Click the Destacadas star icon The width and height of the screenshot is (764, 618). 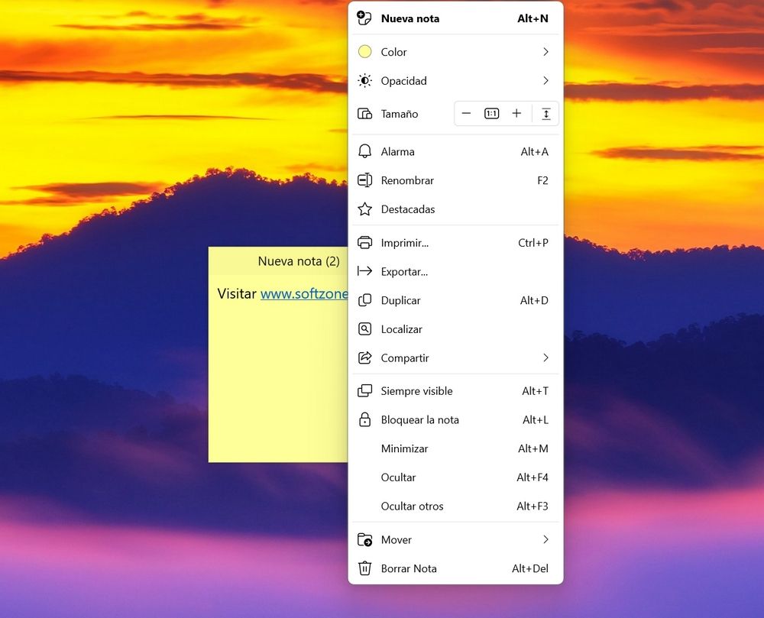point(365,209)
